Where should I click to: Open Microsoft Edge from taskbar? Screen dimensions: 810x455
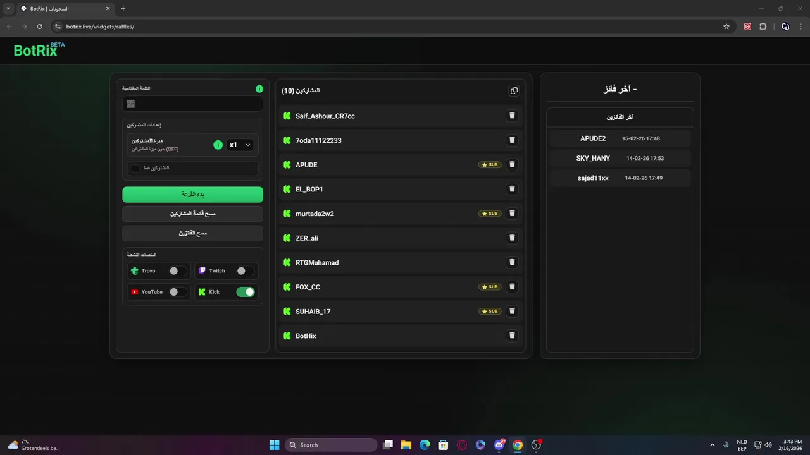(425, 445)
